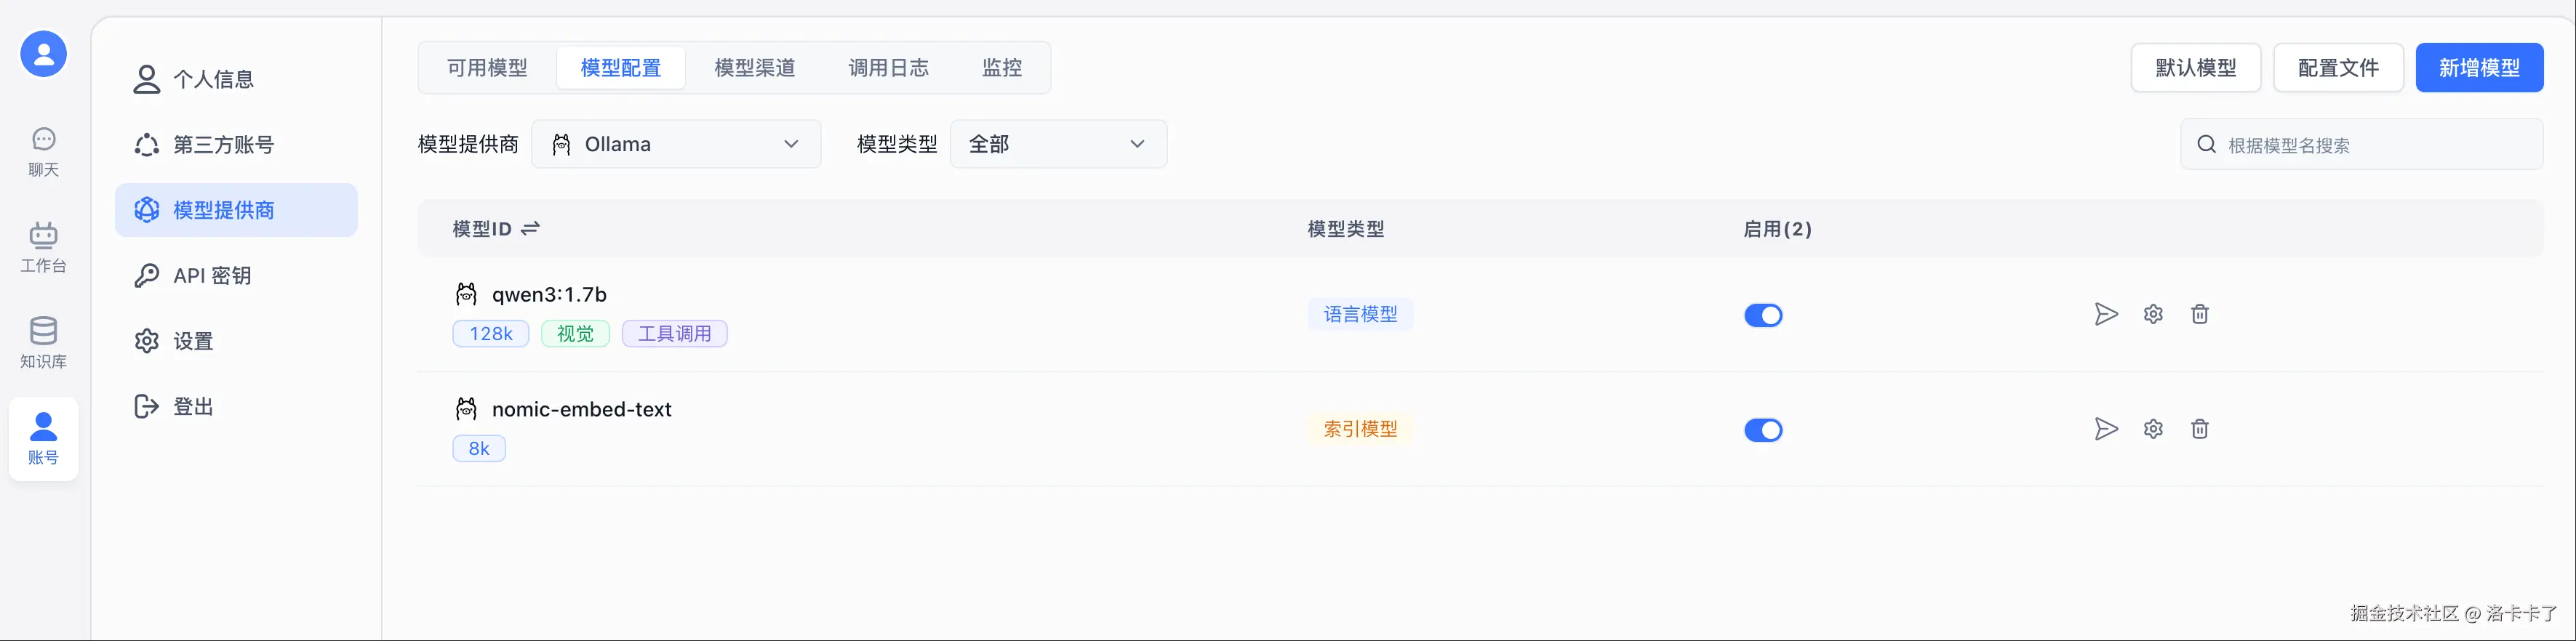Click the 默认模型 button
Image resolution: width=2576 pixels, height=641 pixels.
tap(2195, 68)
